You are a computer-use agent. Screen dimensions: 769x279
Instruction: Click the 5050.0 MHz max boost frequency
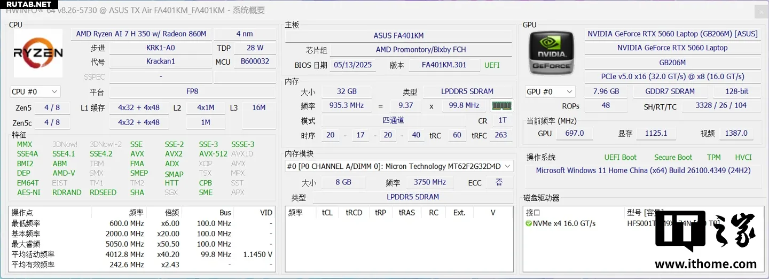pos(125,244)
